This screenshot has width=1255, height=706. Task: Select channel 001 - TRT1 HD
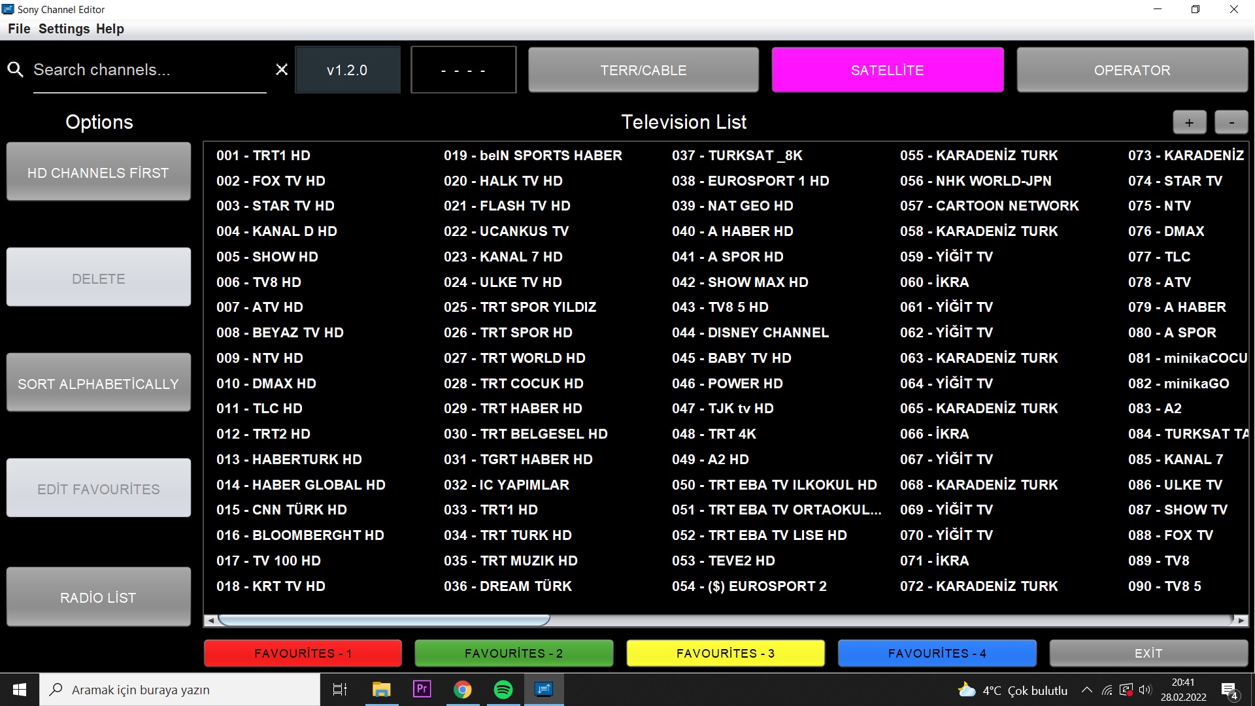(263, 156)
